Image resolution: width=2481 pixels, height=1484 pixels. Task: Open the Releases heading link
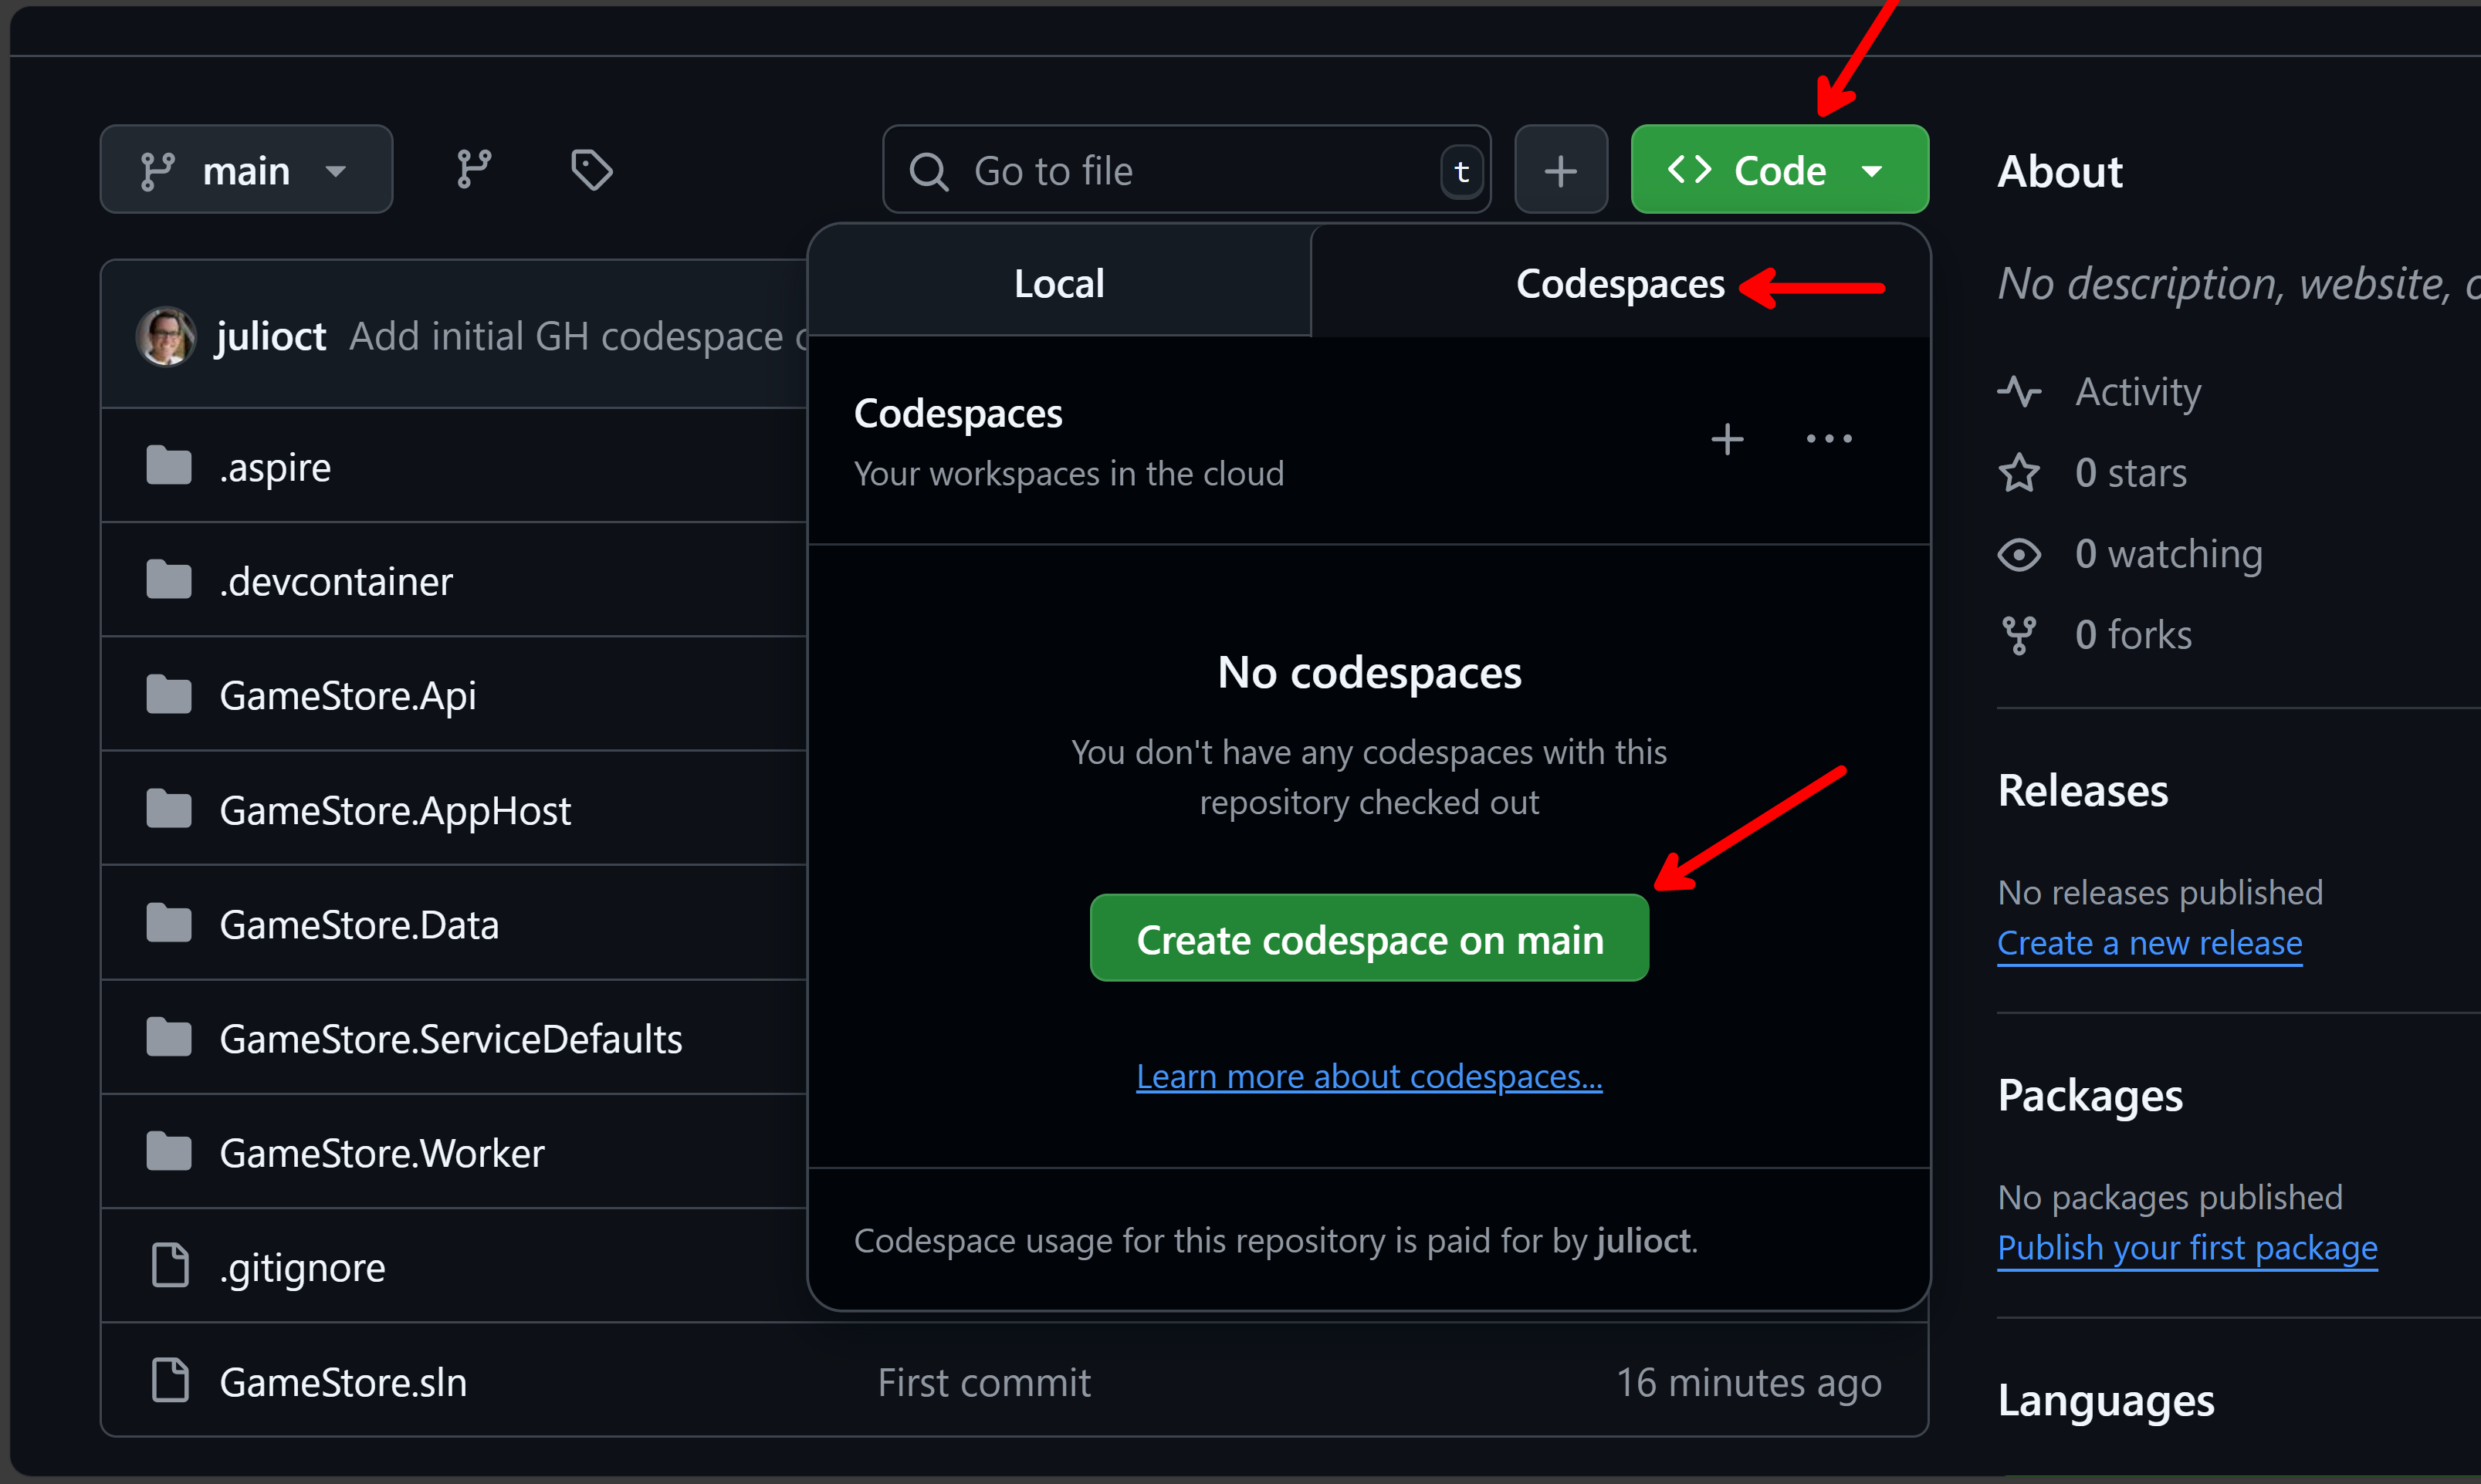(x=2083, y=791)
